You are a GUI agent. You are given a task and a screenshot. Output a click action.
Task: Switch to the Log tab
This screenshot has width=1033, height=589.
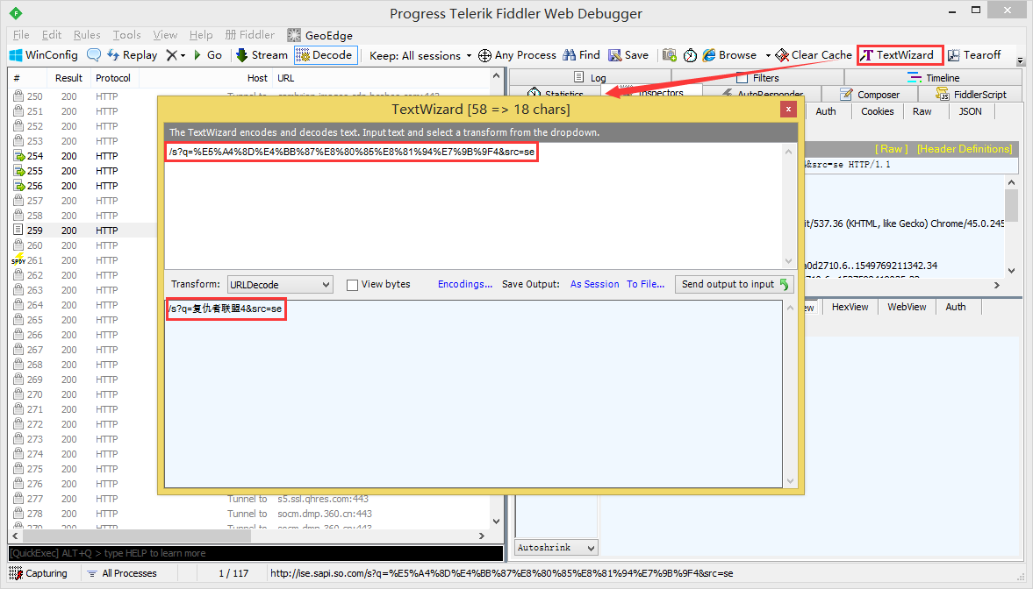pos(591,78)
